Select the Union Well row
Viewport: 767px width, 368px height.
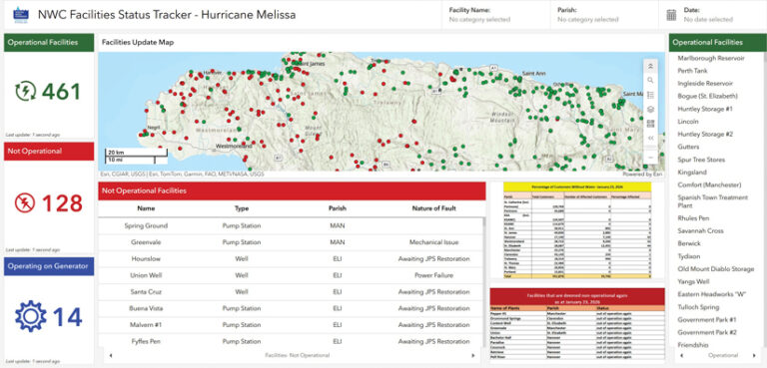pyautogui.click(x=291, y=275)
